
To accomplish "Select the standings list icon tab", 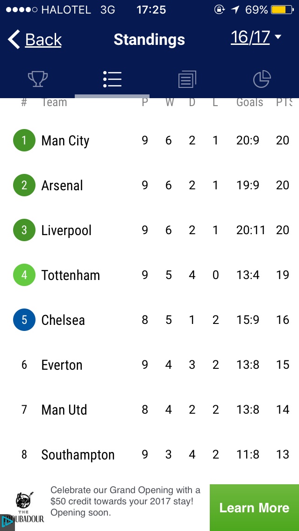I will pos(112,79).
